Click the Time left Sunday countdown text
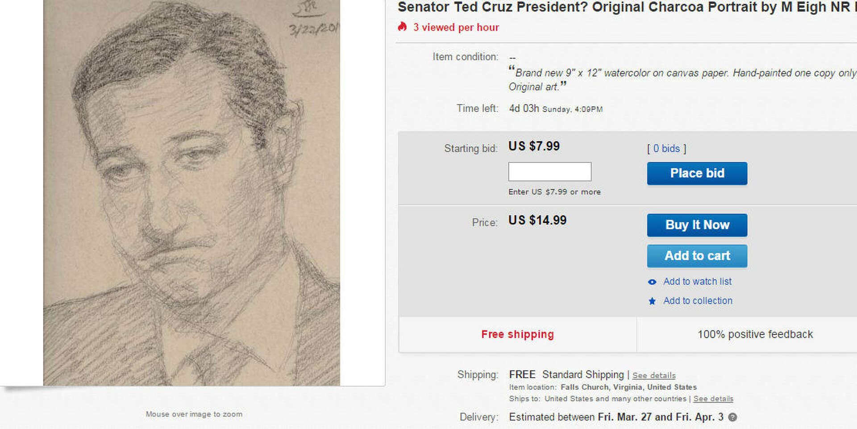 point(555,108)
